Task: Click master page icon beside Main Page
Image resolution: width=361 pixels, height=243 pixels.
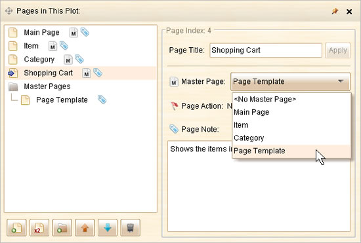Action: (x=74, y=33)
